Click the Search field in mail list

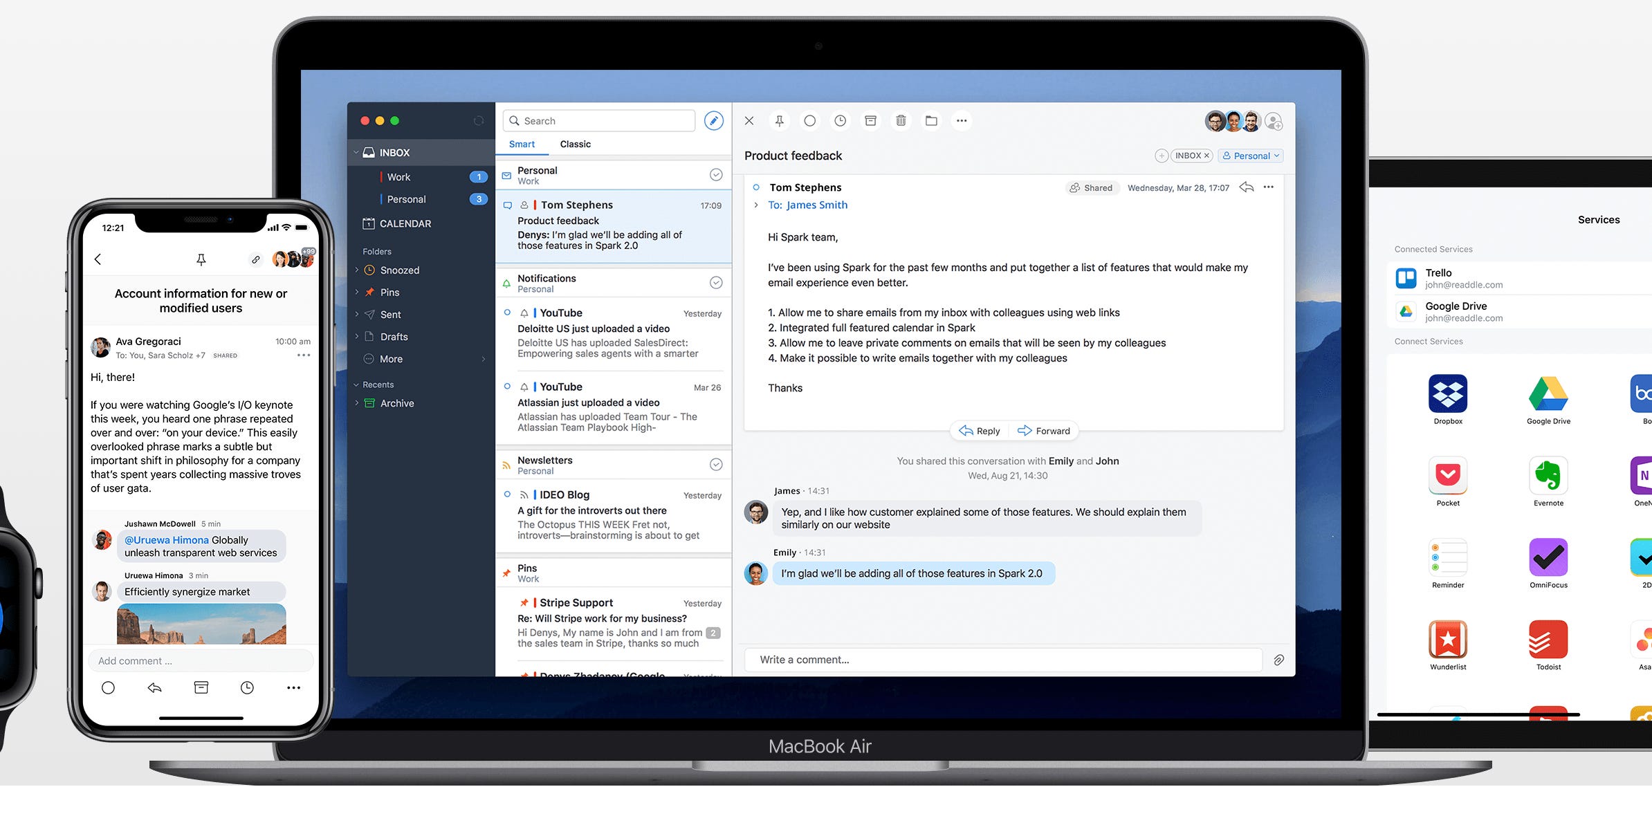click(x=599, y=120)
